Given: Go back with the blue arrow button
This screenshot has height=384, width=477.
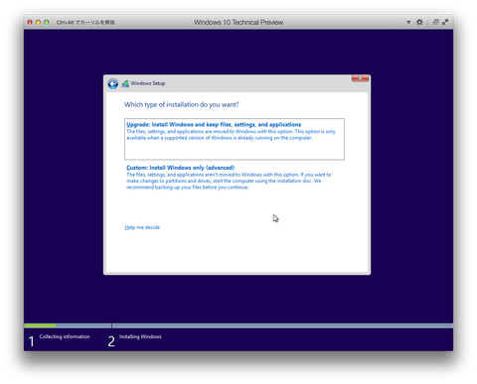Looking at the screenshot, I should pos(113,84).
